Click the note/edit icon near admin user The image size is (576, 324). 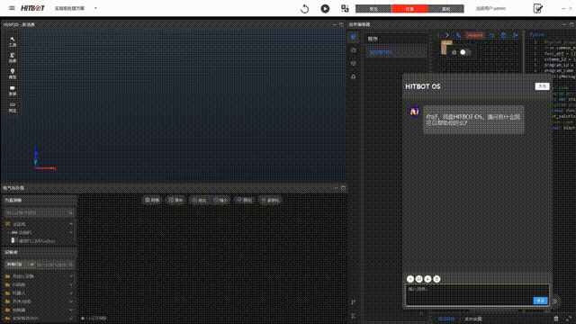point(538,8)
